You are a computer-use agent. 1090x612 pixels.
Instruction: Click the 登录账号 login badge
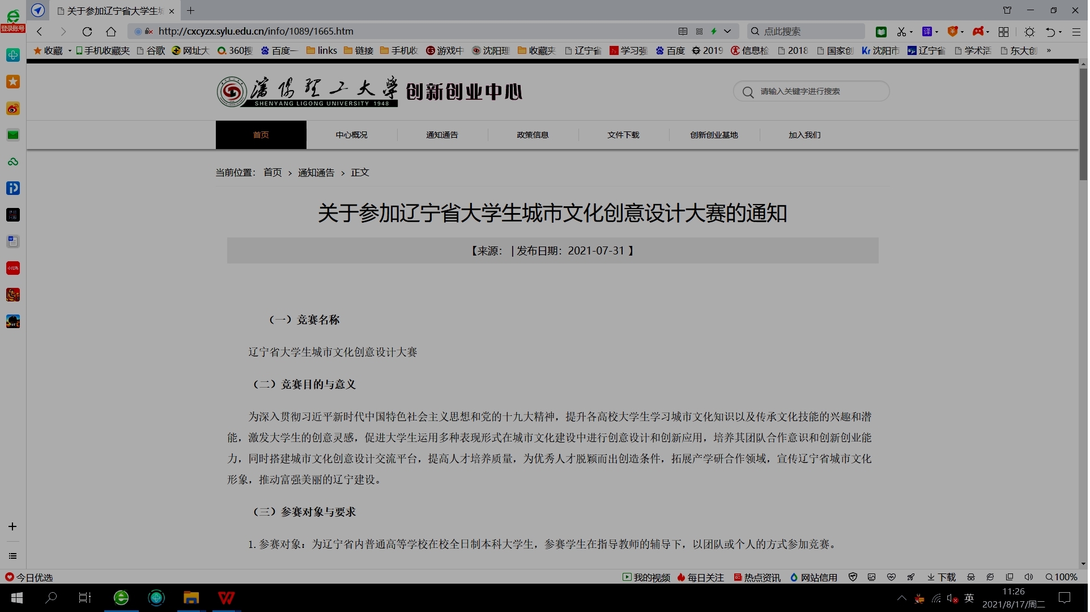[13, 28]
